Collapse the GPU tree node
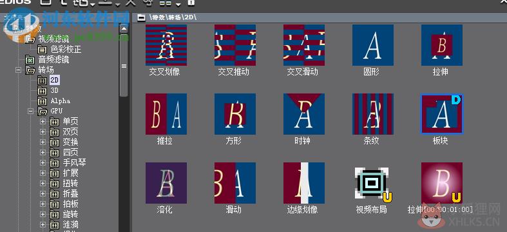 pyautogui.click(x=31, y=111)
